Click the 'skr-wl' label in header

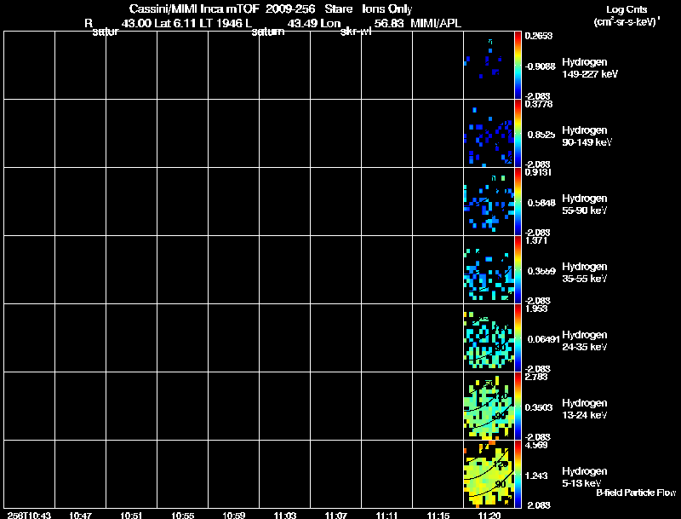coord(356,32)
